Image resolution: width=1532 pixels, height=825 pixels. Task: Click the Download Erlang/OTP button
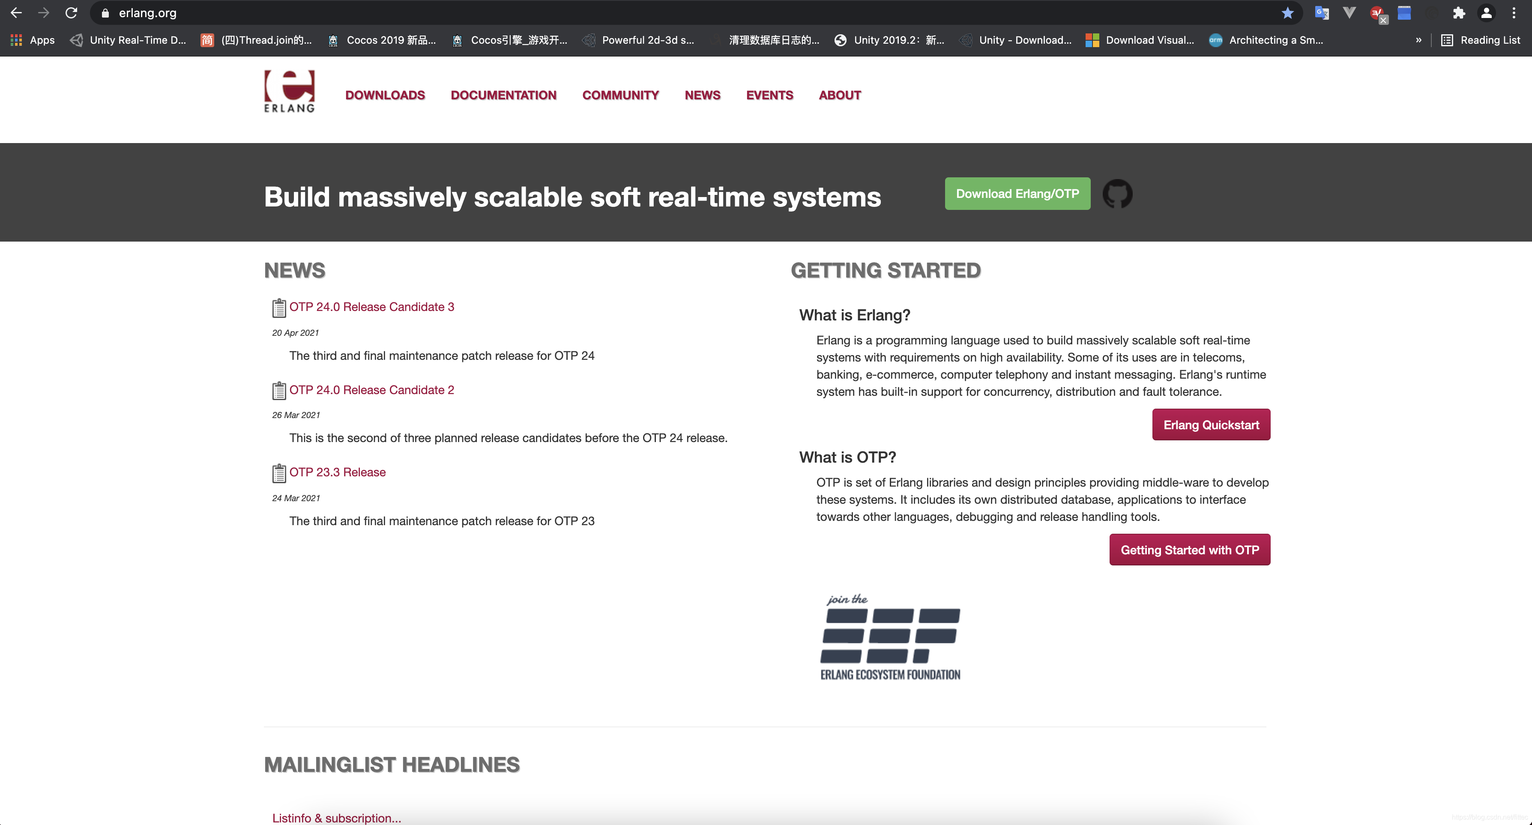pyautogui.click(x=1017, y=193)
